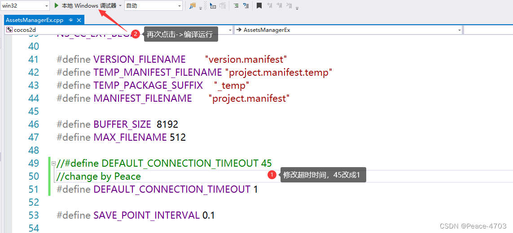This screenshot has height=233, width=513.
Task: Click the //change by Peace comment
Action: (99, 177)
